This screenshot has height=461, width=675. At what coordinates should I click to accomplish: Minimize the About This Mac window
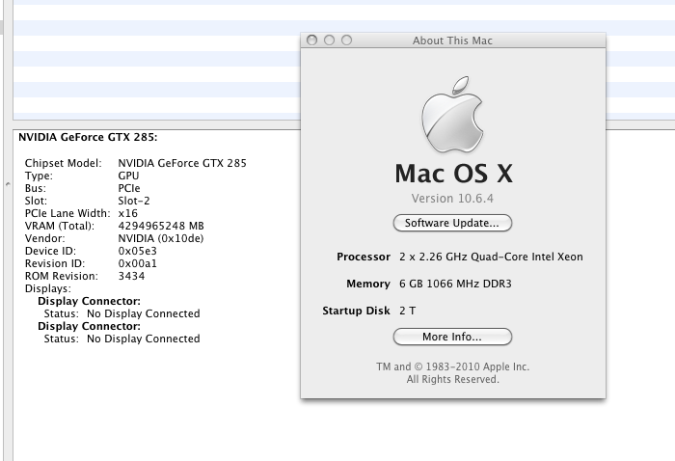[330, 41]
